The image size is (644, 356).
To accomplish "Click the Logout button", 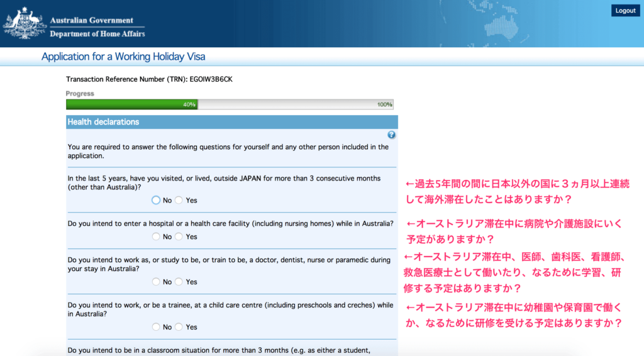I will coord(625,10).
